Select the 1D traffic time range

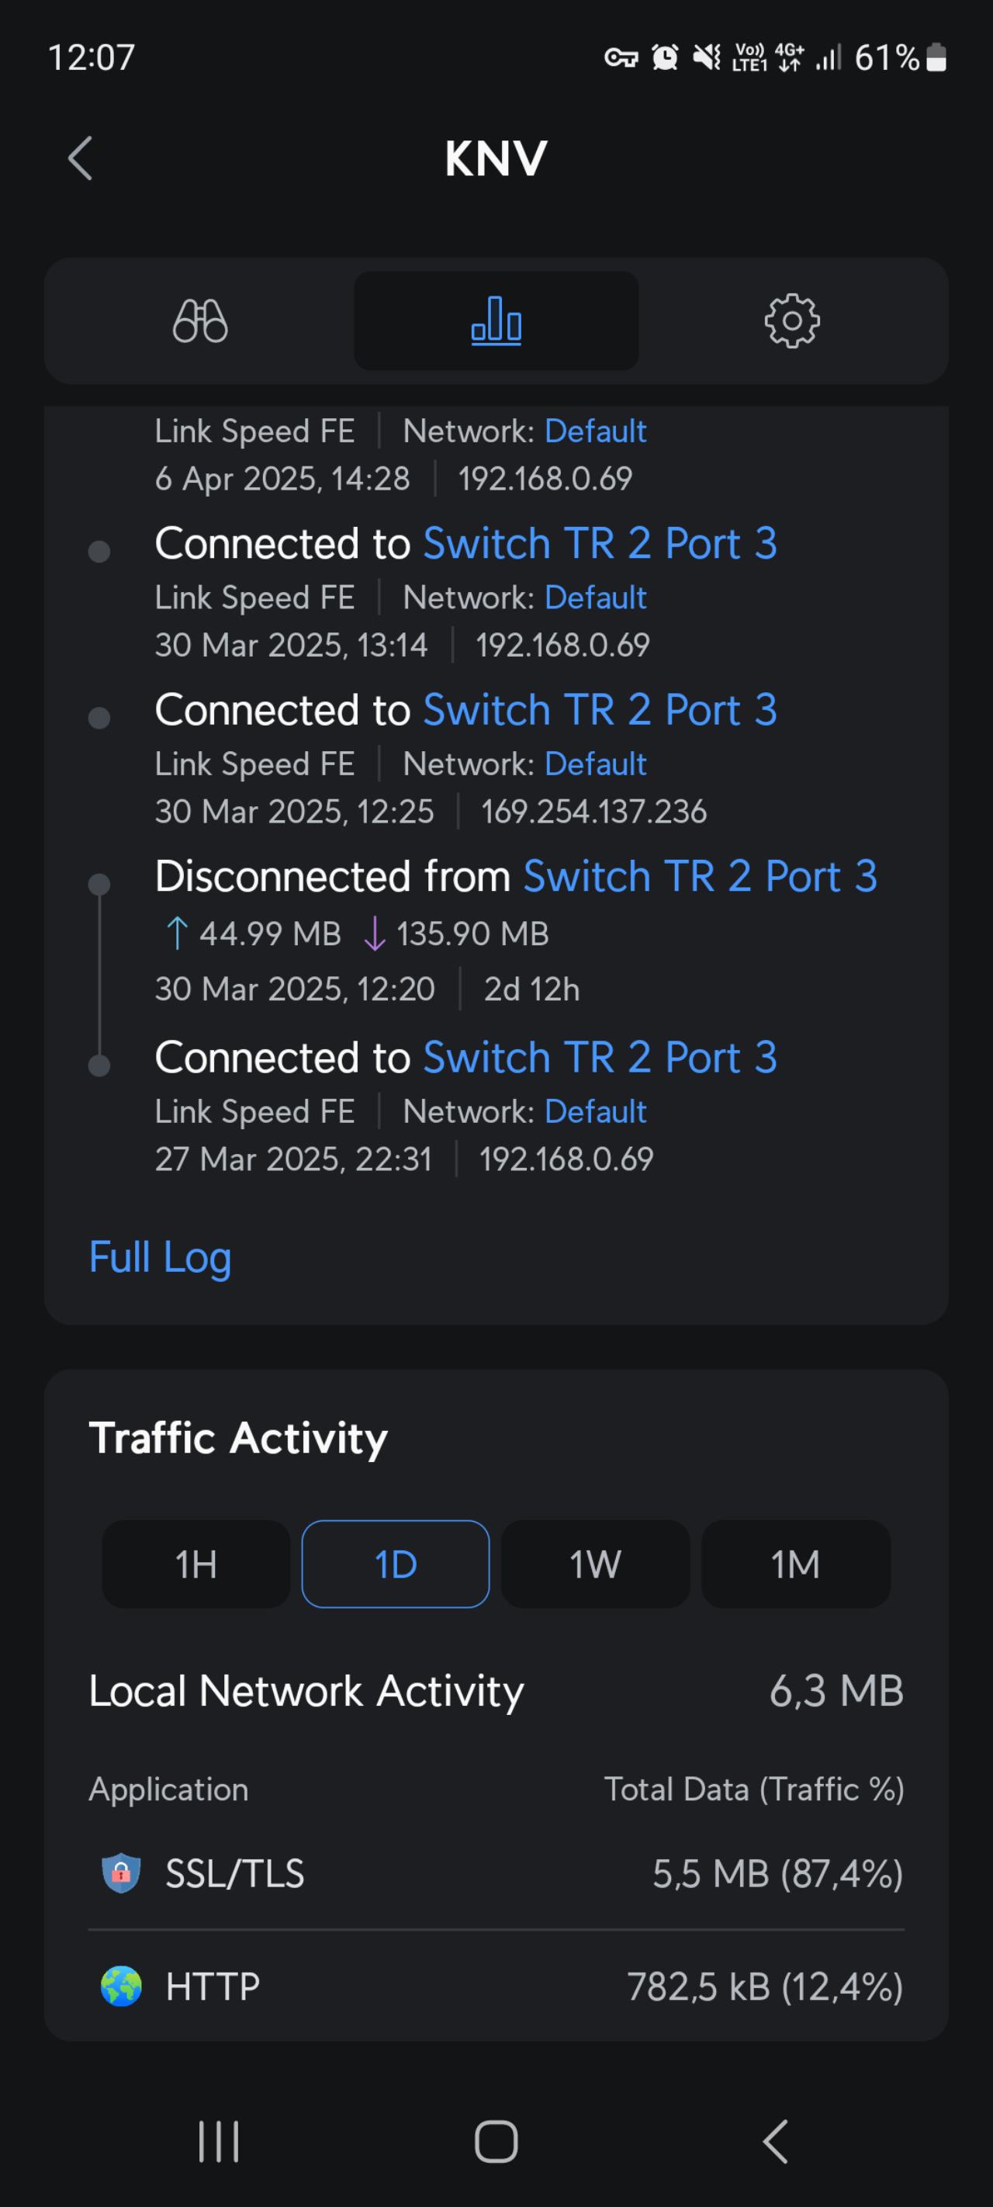395,1564
